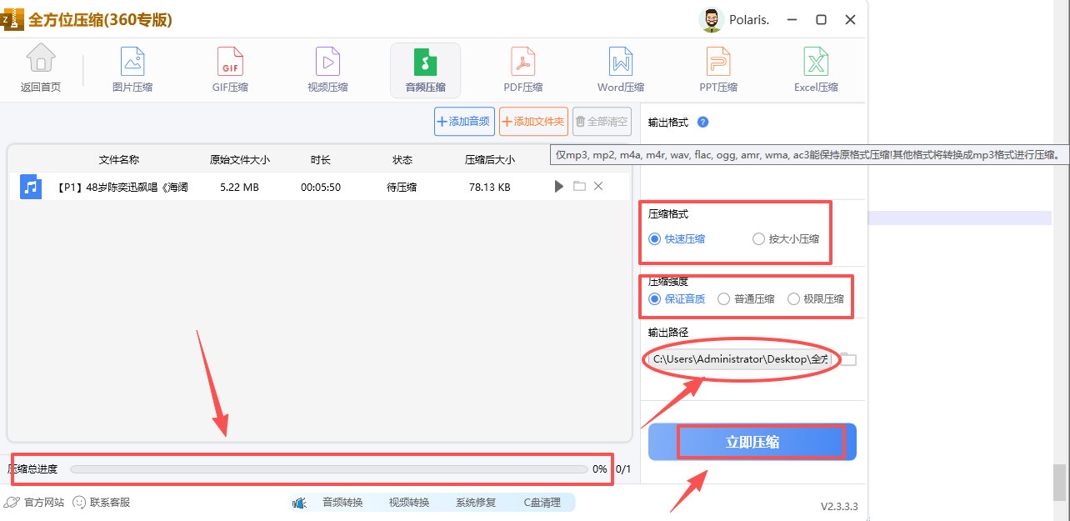Viewport: 1070px width, 521px height.
Task: Open the C盘清理 feature
Action: [543, 502]
